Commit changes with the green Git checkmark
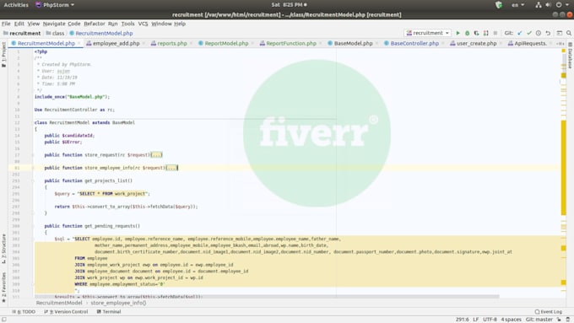Screen dimensions: 574x323 tap(529, 33)
